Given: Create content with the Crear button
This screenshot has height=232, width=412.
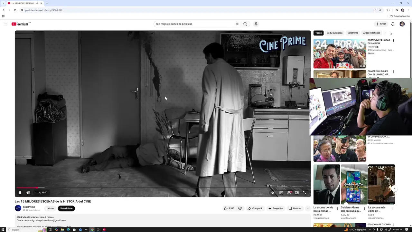Looking at the screenshot, I should coord(380,24).
